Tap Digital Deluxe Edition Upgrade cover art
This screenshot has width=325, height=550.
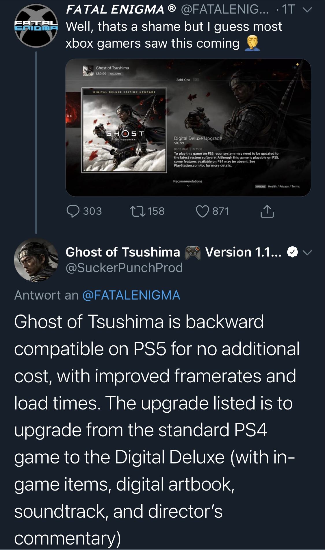point(124,130)
